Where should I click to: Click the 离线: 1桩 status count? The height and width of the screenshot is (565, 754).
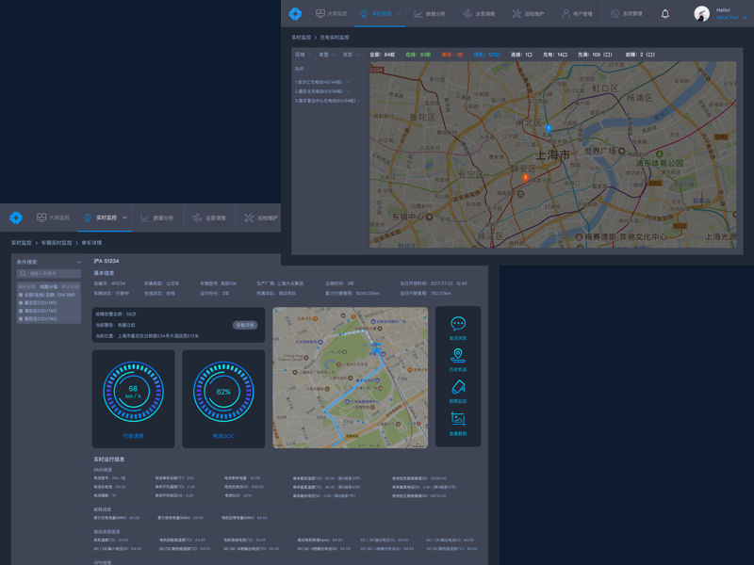tap(452, 55)
